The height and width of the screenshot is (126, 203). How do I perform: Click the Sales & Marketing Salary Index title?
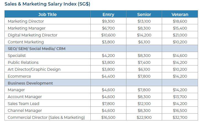point(47,4)
